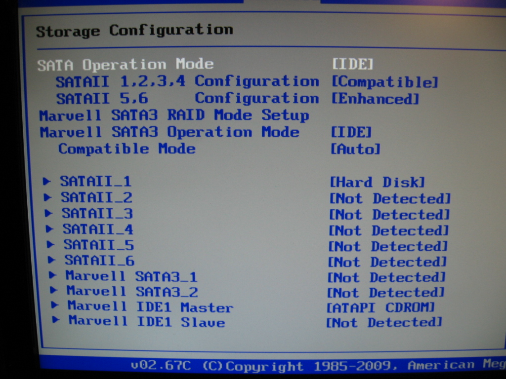Change the SATA Operation Mode [IDE] value
The height and width of the screenshot is (379, 506).
pos(352,64)
